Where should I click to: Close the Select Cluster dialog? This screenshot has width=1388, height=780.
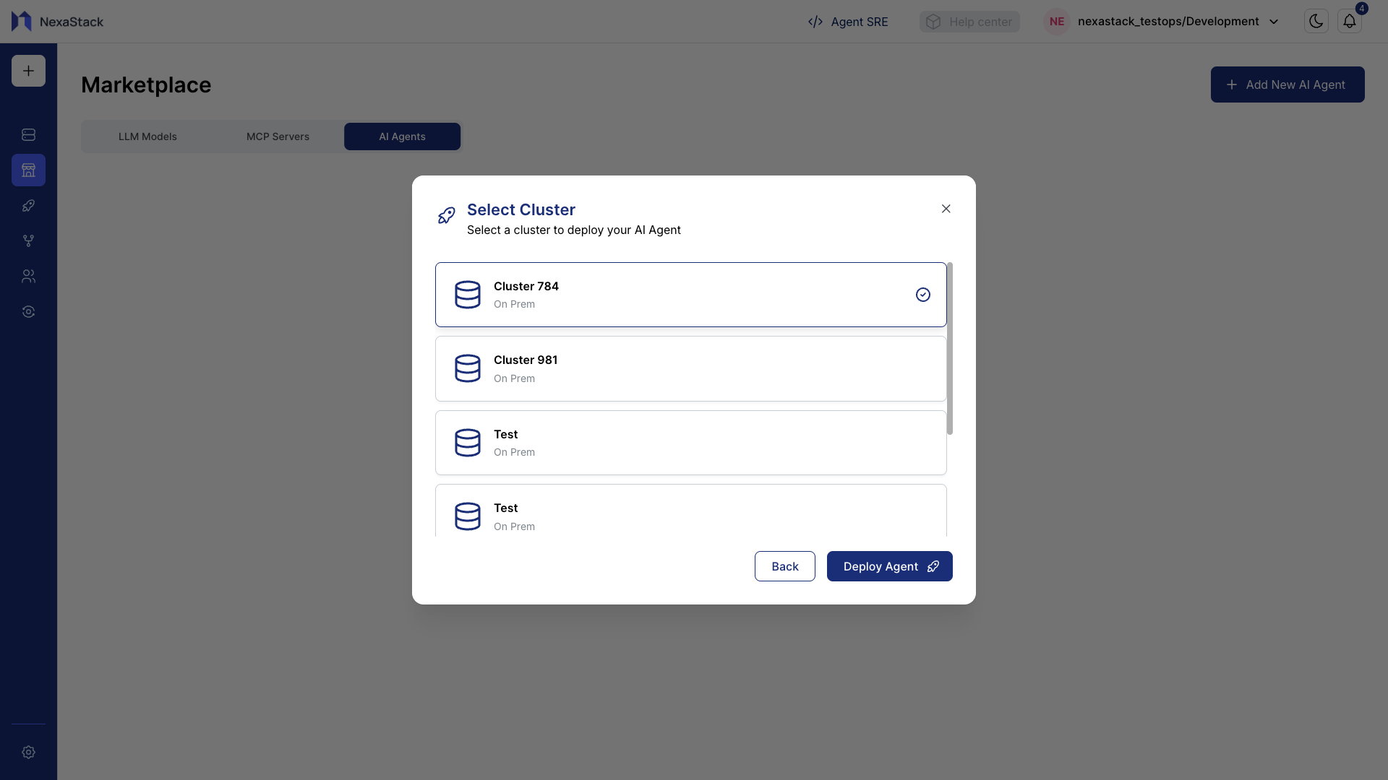pyautogui.click(x=946, y=209)
